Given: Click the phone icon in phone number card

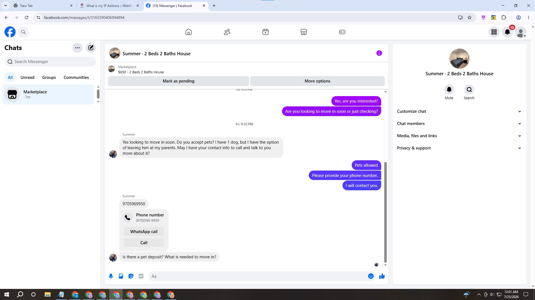Looking at the screenshot, I should click(x=128, y=217).
